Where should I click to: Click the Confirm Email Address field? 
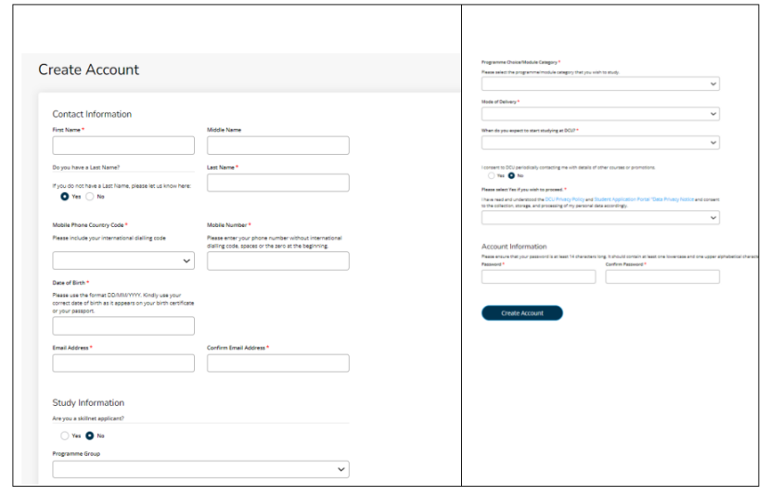(x=277, y=363)
